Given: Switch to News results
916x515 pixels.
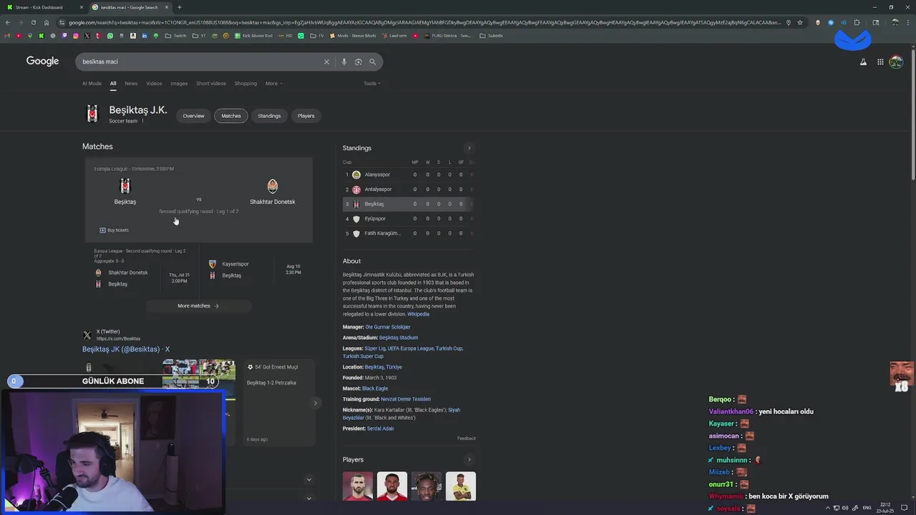Looking at the screenshot, I should (131, 84).
